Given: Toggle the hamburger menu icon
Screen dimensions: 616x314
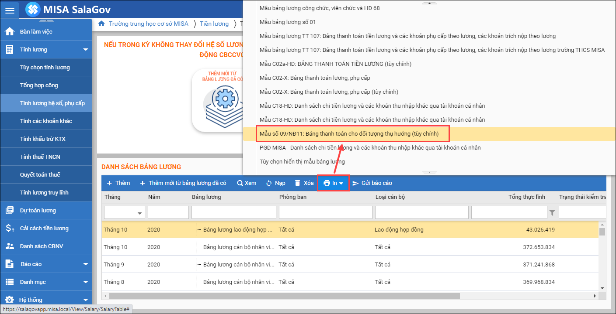Looking at the screenshot, I should tap(10, 10).
